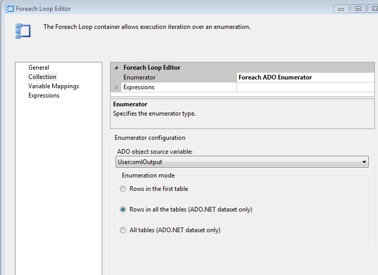Open the Variable Mappings page
Image resolution: width=378 pixels, height=275 pixels.
(54, 86)
